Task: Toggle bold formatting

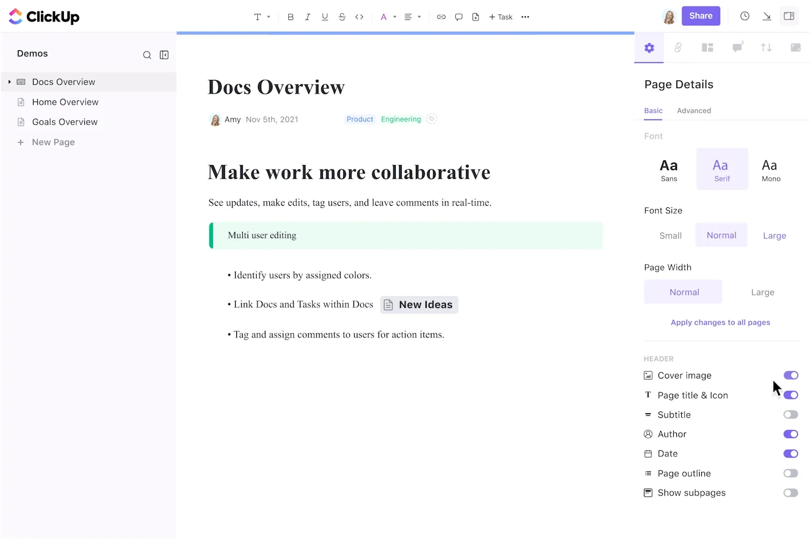Action: pos(290,17)
